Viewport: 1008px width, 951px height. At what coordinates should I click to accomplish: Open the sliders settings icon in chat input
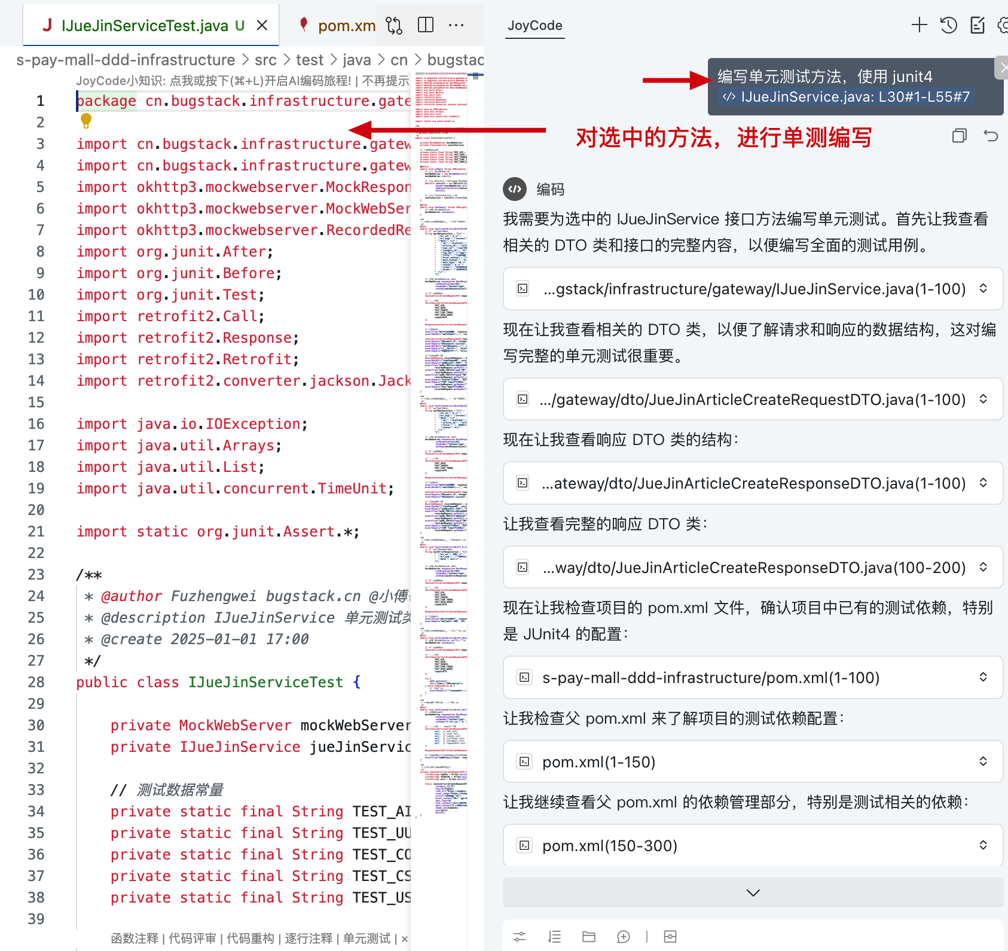(520, 937)
